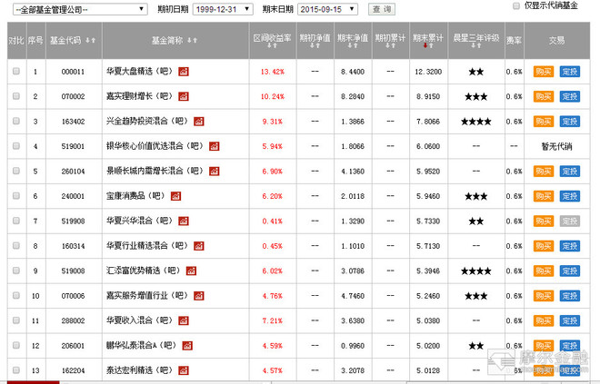600x384 pixels.
Task: Tick compare checkbox for fund 519001
Action: click(16, 145)
